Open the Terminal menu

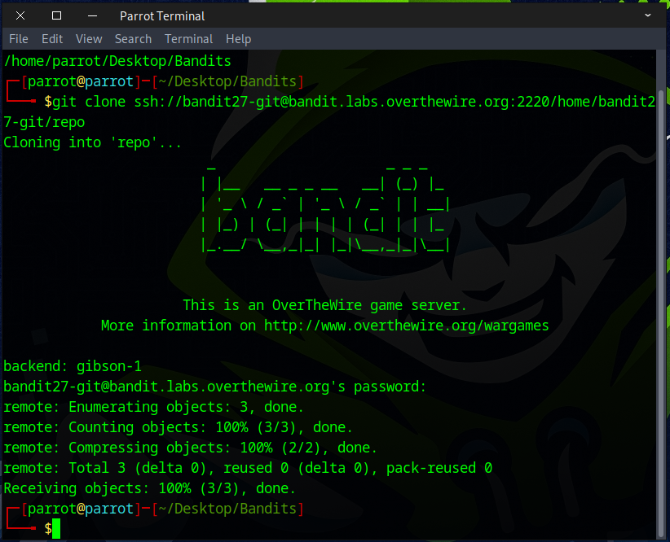[188, 39]
